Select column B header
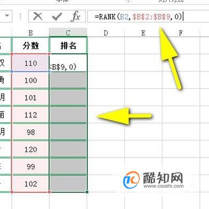Viewport: 209px width, 209px height. click(31, 33)
